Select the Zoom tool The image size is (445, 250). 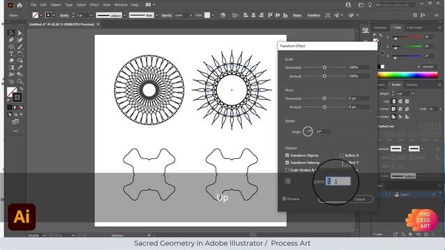[20, 81]
